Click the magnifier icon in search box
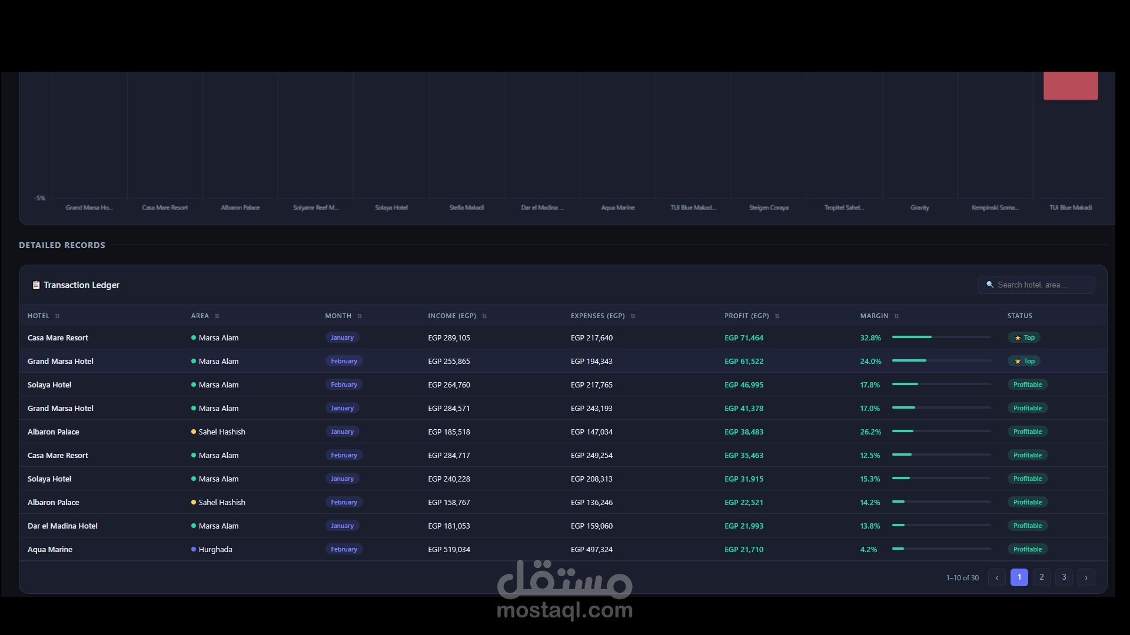Image resolution: width=1130 pixels, height=635 pixels. pos(990,285)
